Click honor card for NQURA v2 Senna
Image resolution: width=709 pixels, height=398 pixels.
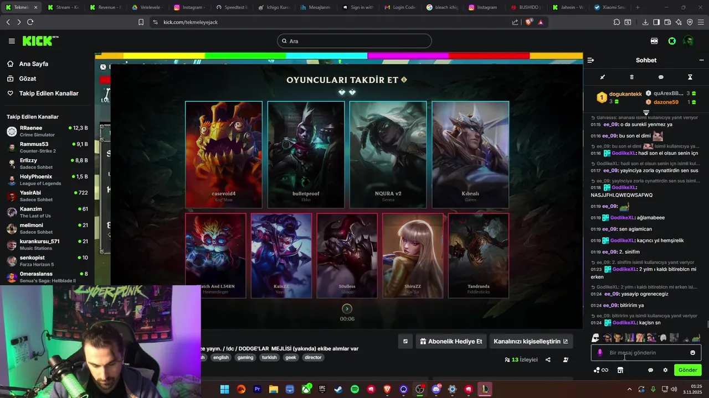click(x=388, y=155)
